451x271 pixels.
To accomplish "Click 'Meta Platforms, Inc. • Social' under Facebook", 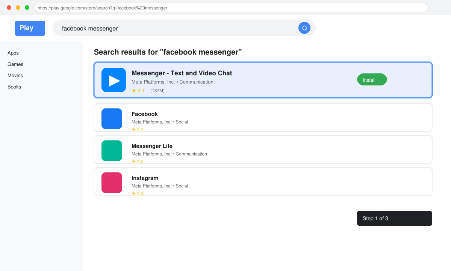I will (x=160, y=122).
